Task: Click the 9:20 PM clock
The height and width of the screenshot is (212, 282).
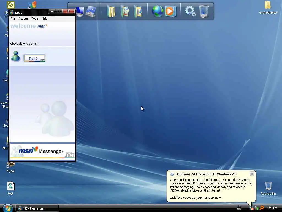Action: click(272, 208)
